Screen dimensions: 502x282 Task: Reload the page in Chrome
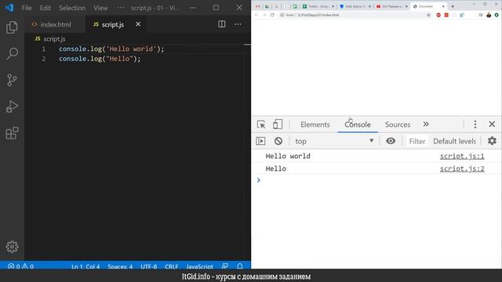(272, 15)
